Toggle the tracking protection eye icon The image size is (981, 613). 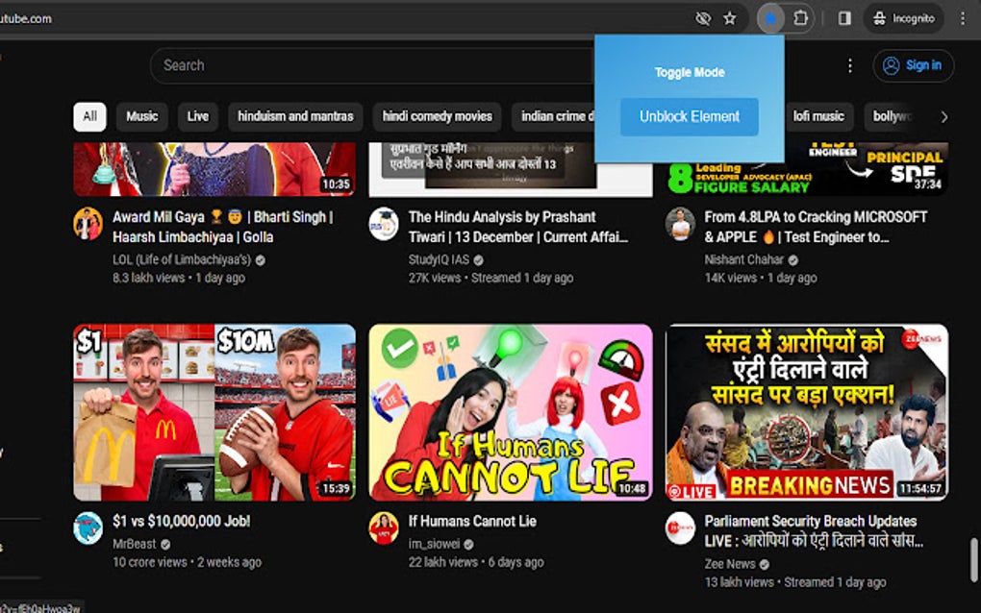703,17
